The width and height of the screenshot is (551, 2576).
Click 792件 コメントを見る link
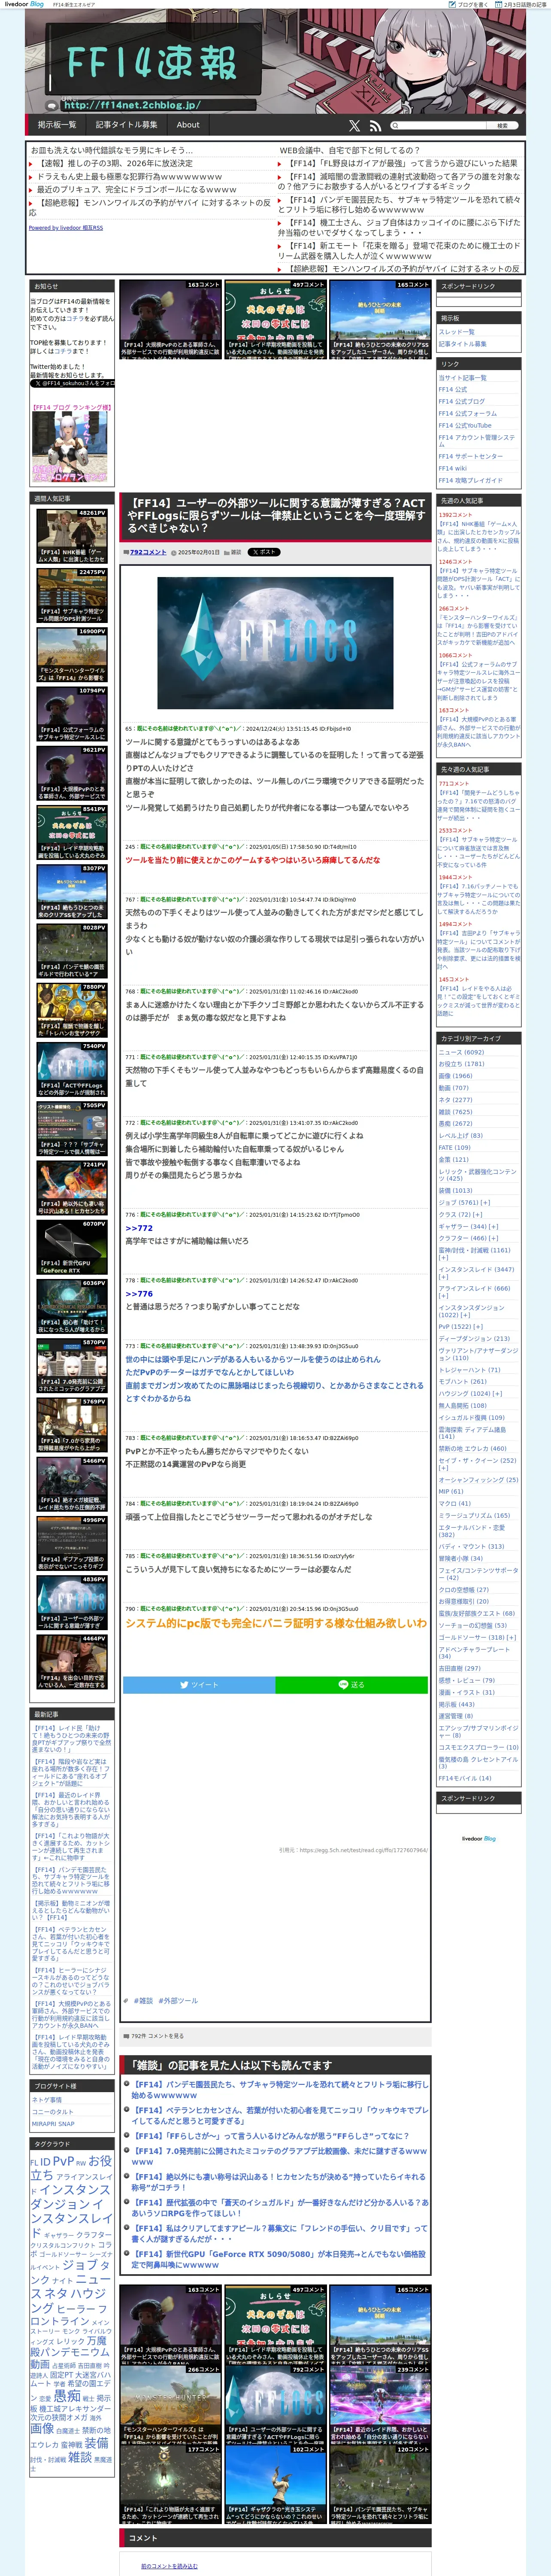[x=157, y=2035]
